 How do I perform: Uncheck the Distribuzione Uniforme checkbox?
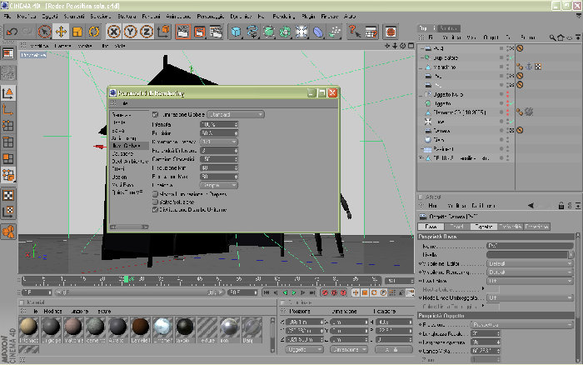(x=156, y=210)
